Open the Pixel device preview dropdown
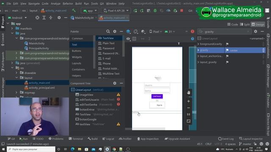The image size is (271, 152). 155,32
